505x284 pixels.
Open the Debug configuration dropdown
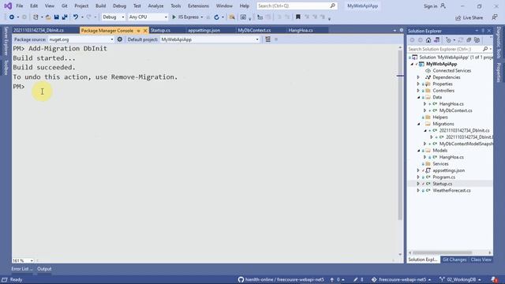[x=113, y=17]
